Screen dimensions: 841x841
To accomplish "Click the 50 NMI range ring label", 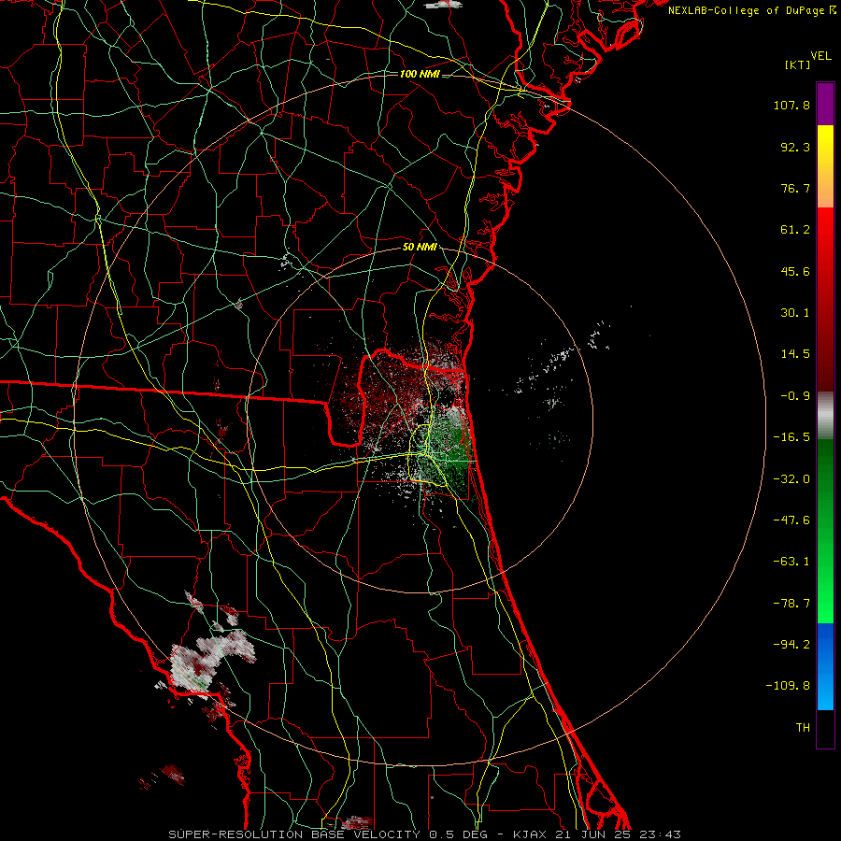I will [420, 248].
